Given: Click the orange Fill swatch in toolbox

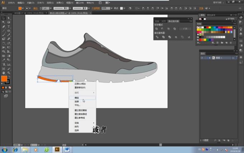Looking at the screenshot, I should [x=4, y=78].
